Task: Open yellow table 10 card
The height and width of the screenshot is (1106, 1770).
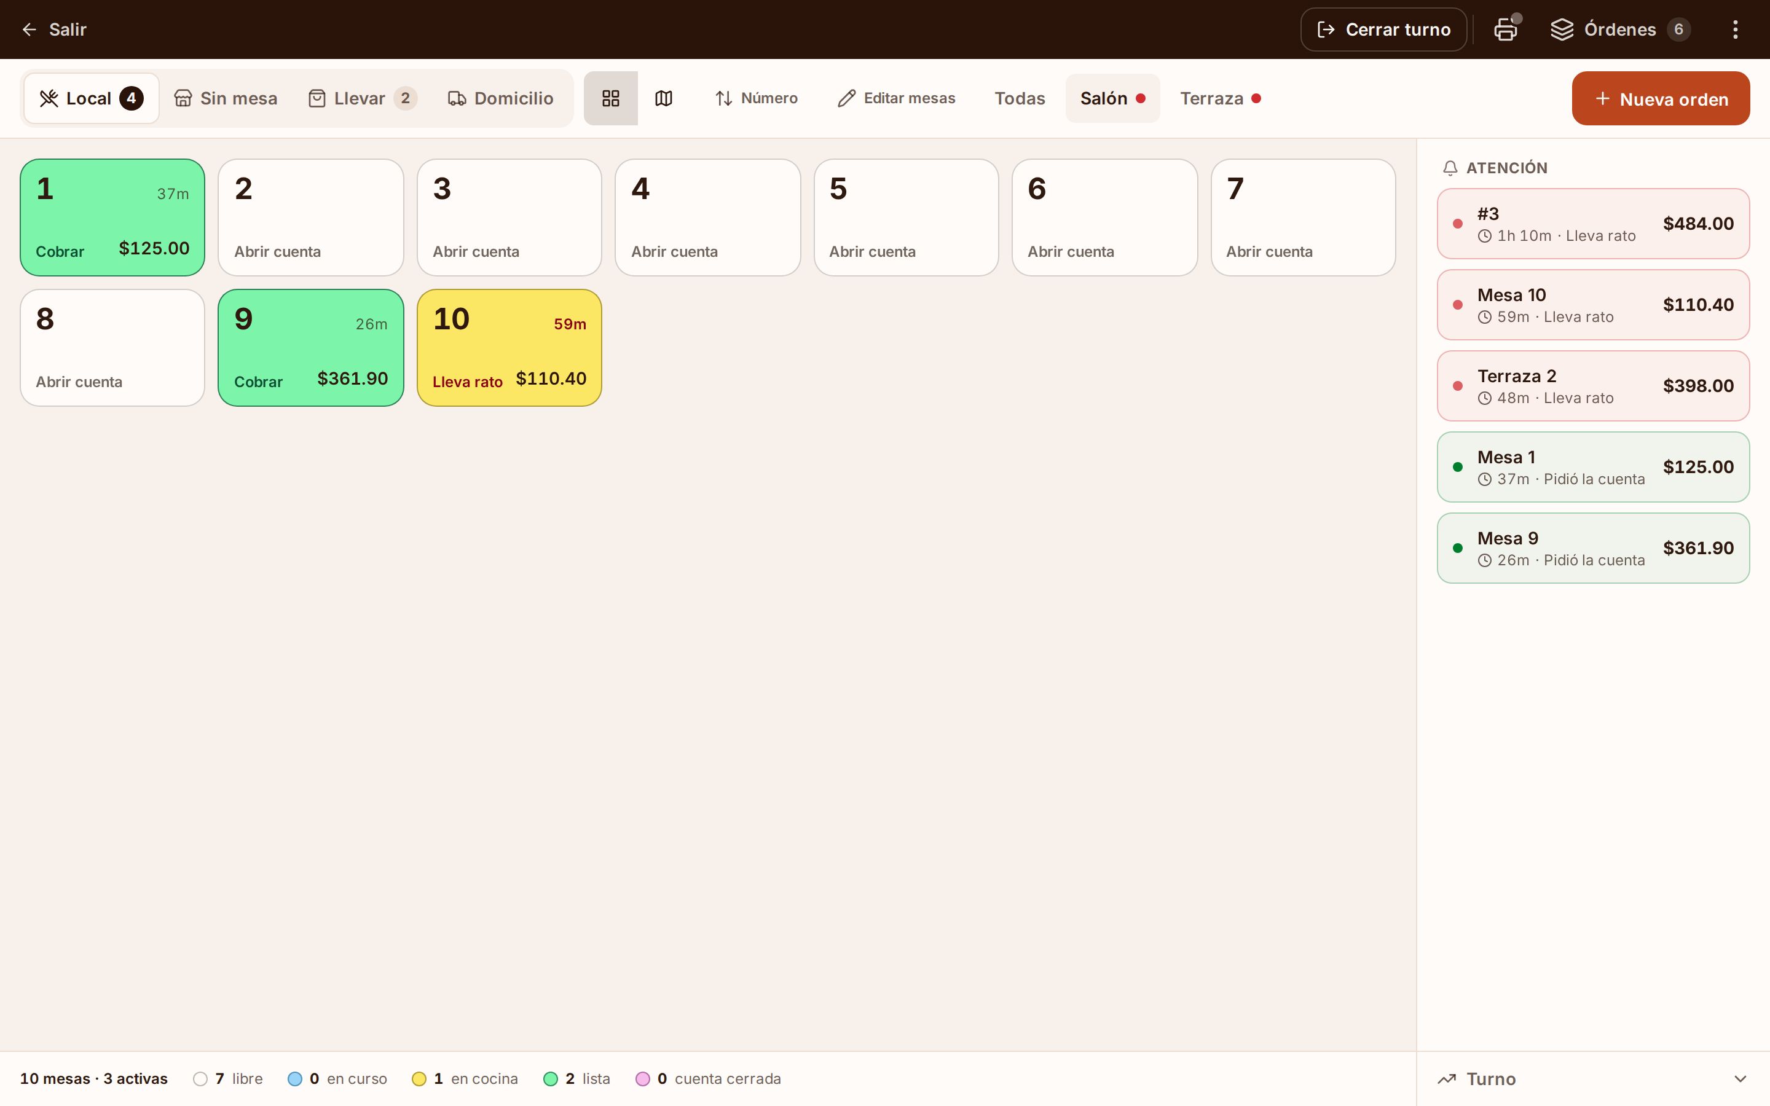Action: pyautogui.click(x=509, y=347)
